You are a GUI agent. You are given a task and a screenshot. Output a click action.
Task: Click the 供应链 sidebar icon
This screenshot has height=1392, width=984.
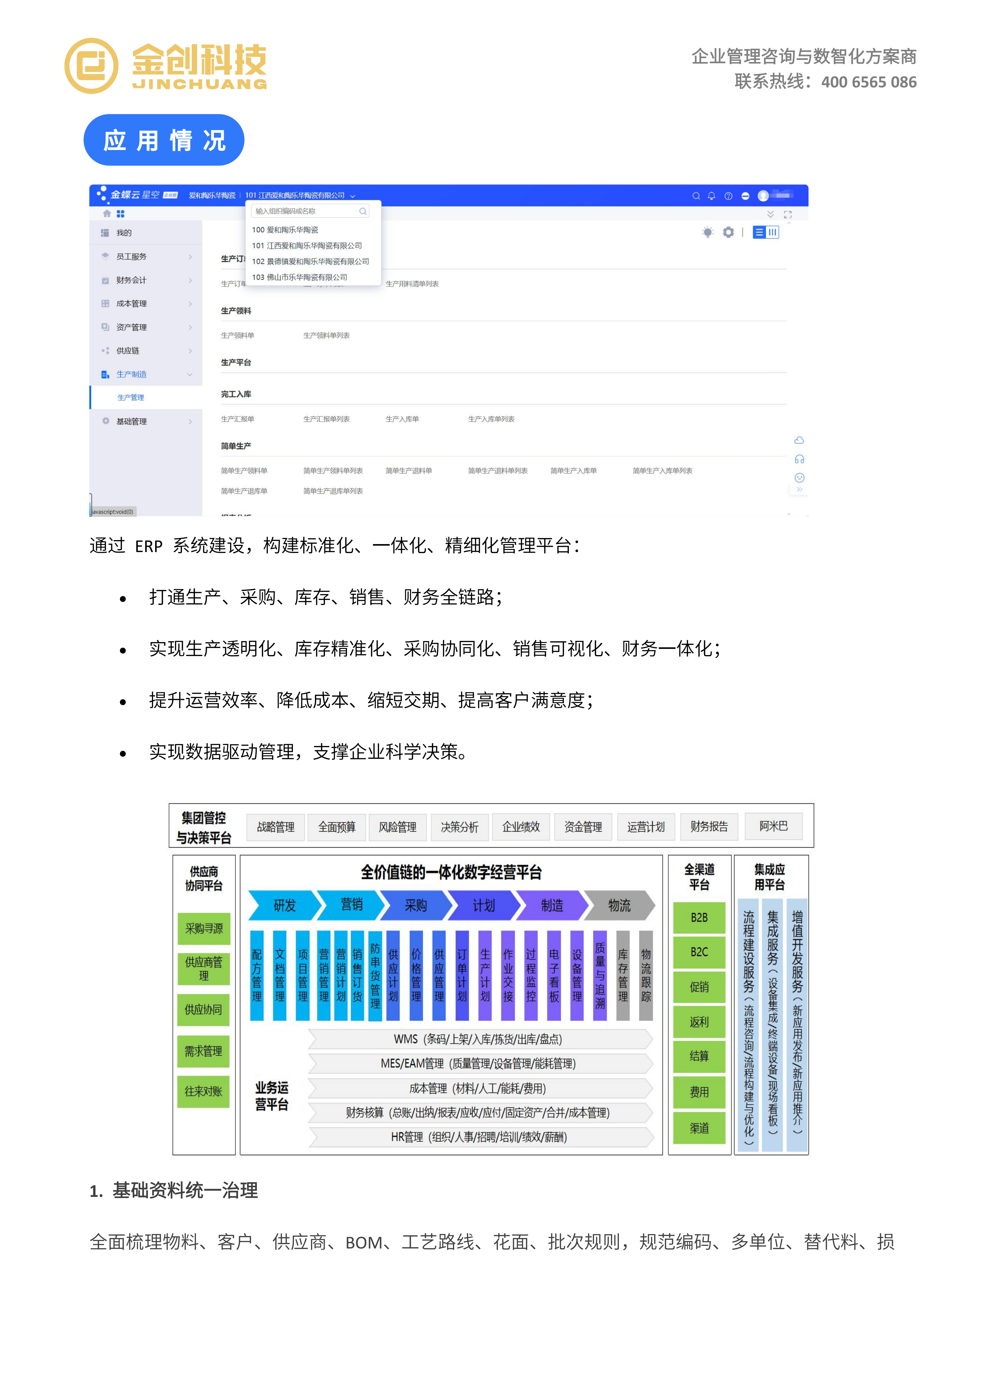(x=105, y=350)
